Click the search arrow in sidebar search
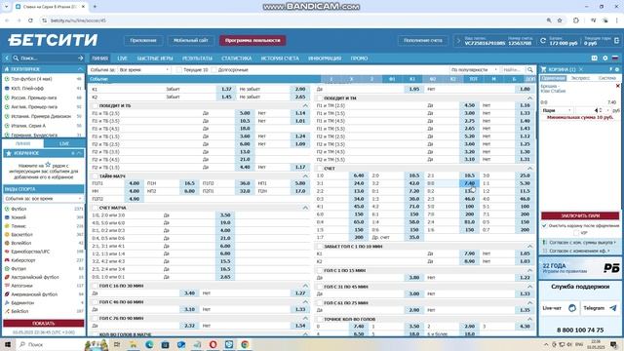The height and width of the screenshot is (351, 624). [x=80, y=58]
